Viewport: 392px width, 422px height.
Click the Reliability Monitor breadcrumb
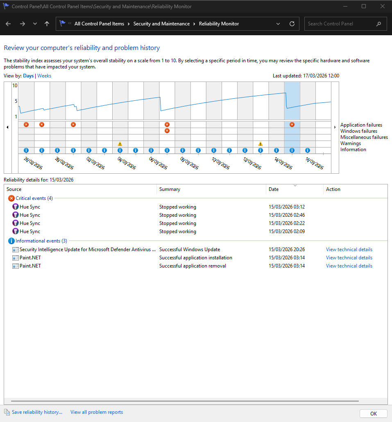click(219, 24)
